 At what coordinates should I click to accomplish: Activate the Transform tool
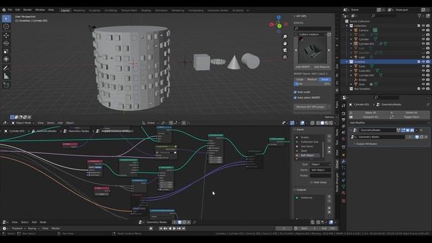tap(6, 59)
